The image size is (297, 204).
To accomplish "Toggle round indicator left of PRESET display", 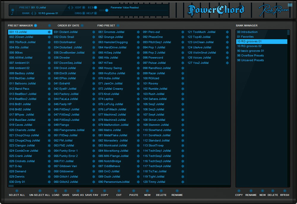I will pos(13,10).
